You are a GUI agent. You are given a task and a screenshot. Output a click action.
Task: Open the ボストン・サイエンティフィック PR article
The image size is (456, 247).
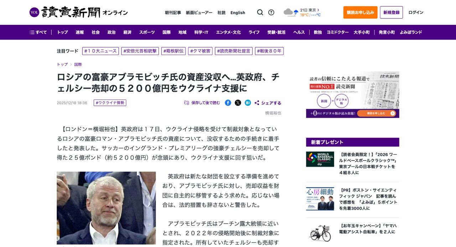[368, 199]
